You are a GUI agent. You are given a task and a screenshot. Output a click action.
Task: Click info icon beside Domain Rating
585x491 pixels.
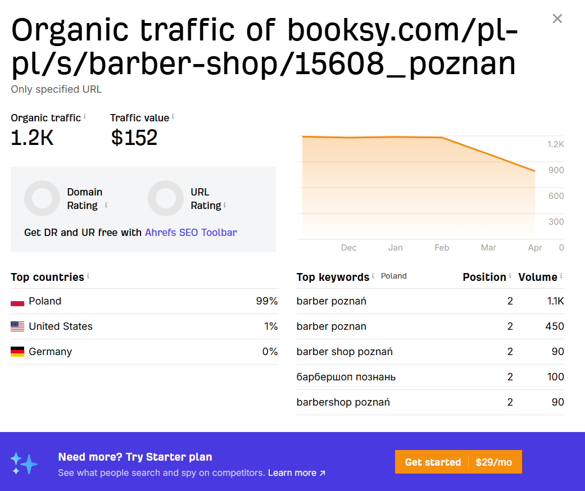pyautogui.click(x=106, y=205)
